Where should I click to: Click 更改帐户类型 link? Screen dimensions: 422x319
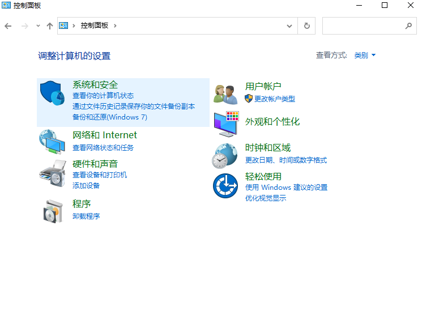click(274, 99)
